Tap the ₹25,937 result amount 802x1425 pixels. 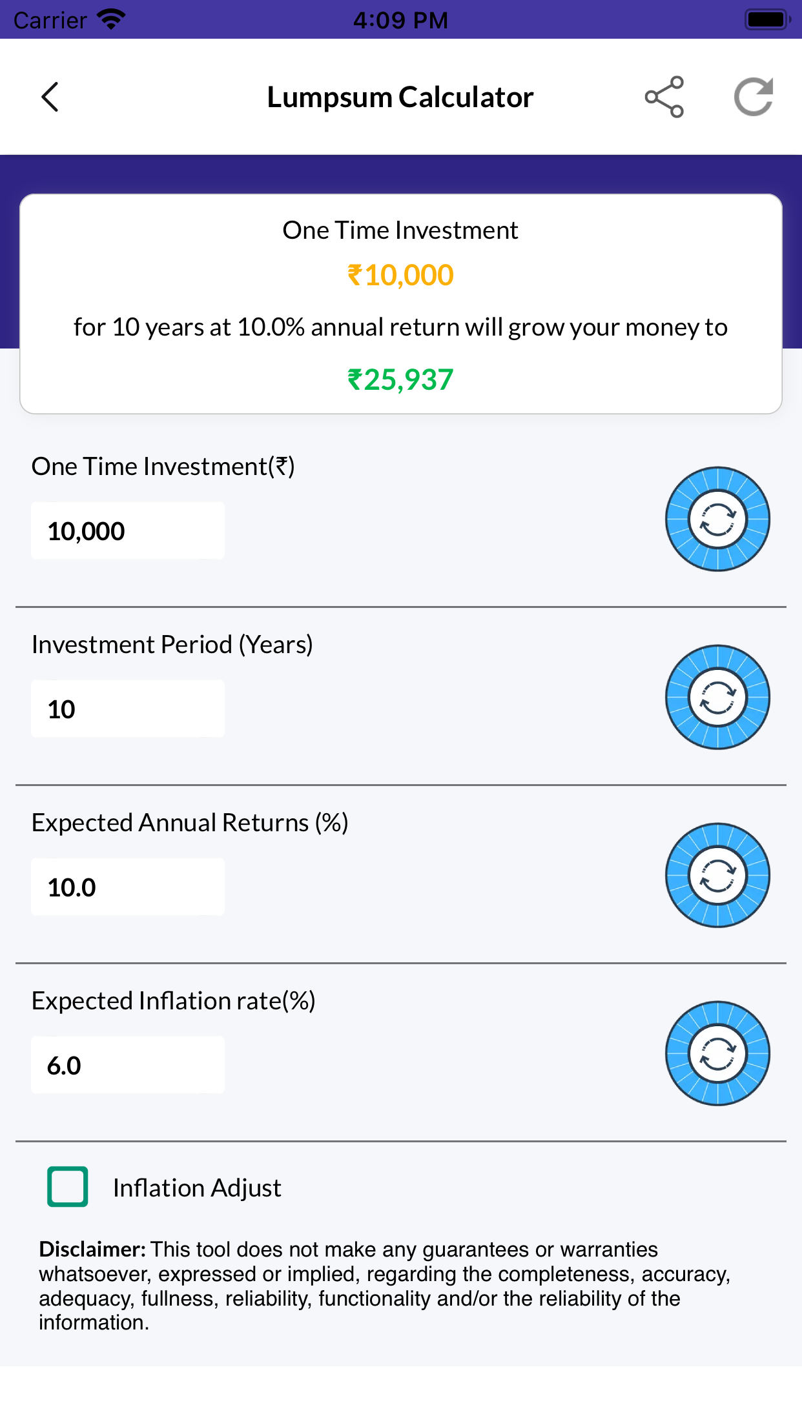coord(400,379)
